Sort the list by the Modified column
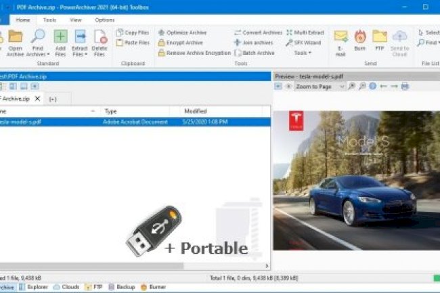 [221, 111]
